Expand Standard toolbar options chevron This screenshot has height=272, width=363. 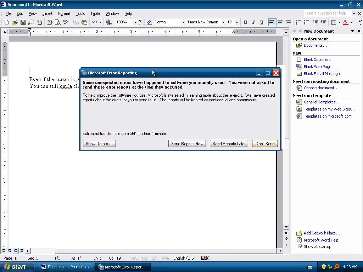click(140, 22)
